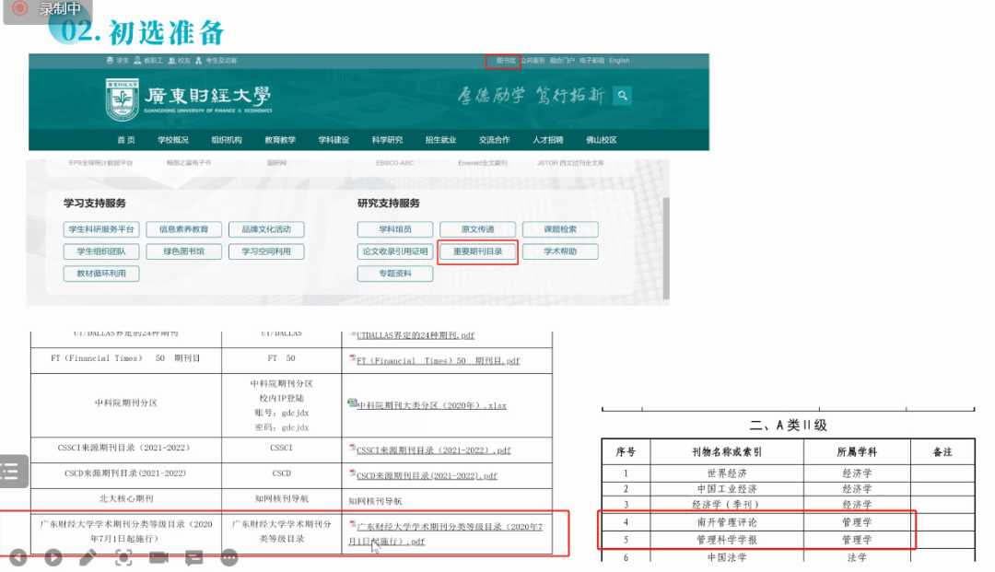This screenshot has width=995, height=572.
Task: Click the next slide play arrow control
Action: click(53, 557)
